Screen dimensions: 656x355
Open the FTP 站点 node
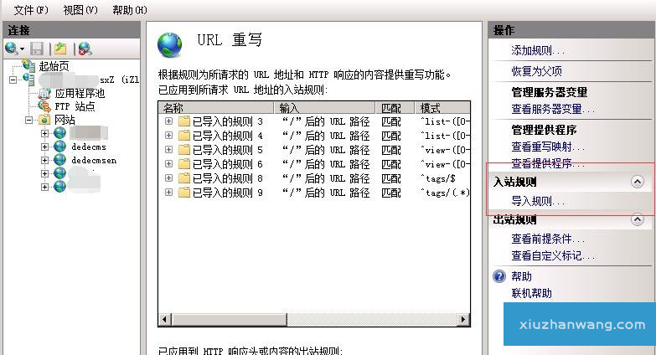[75, 106]
